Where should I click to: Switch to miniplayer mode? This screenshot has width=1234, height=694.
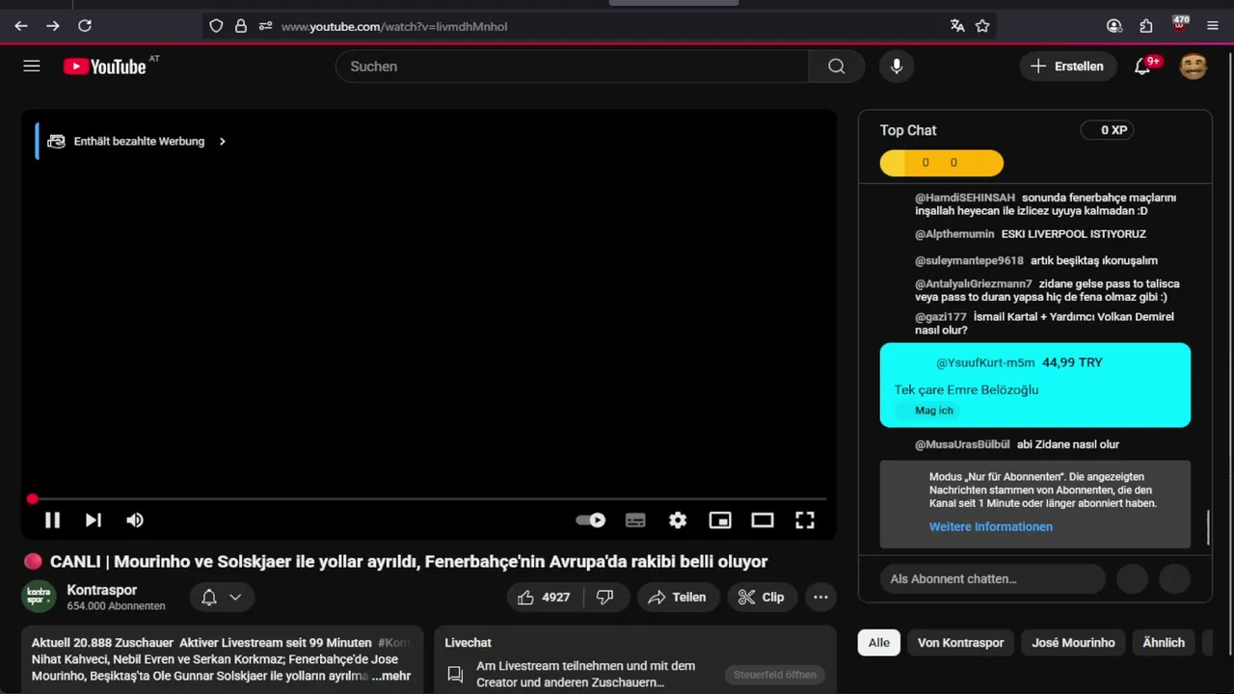click(720, 520)
